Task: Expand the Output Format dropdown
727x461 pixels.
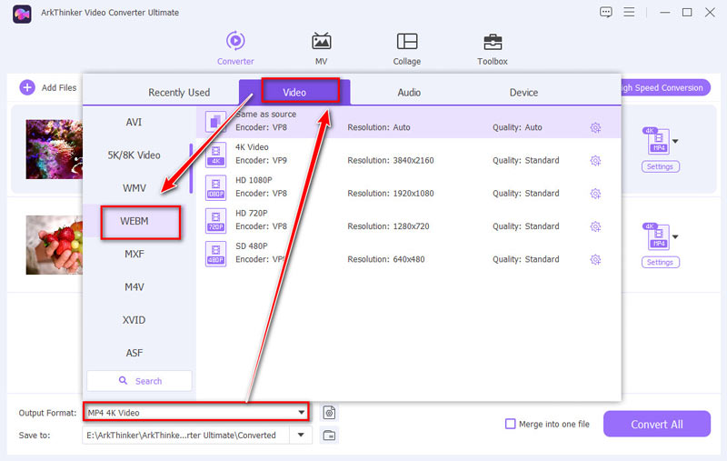Action: click(x=302, y=412)
